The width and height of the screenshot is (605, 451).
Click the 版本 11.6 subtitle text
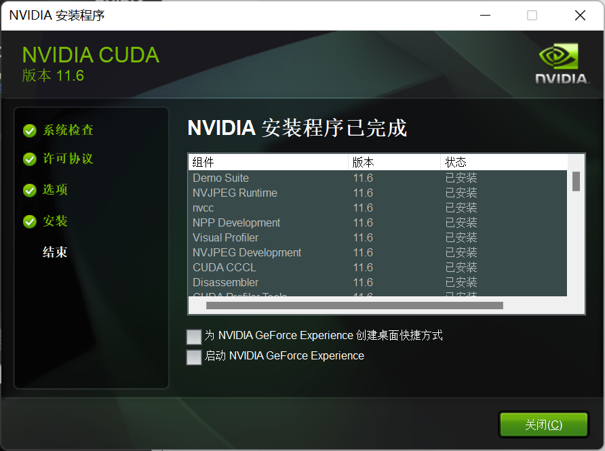(53, 75)
